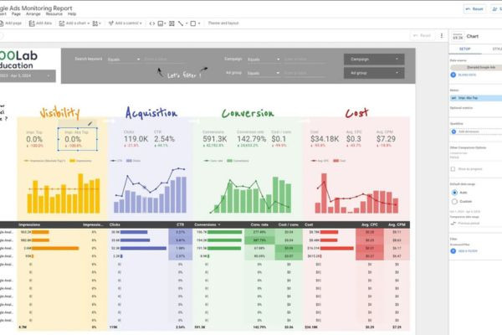Screen dimensions: 502x335
Task: Select Custom default date range
Action: (454, 202)
